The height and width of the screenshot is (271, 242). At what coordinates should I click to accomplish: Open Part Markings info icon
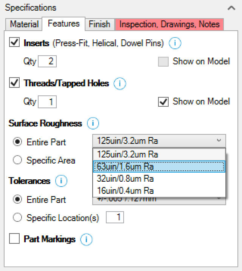[x=86, y=239]
